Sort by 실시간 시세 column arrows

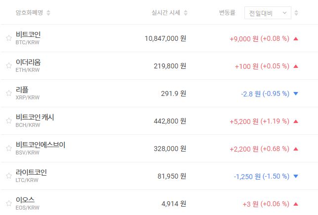(185, 12)
